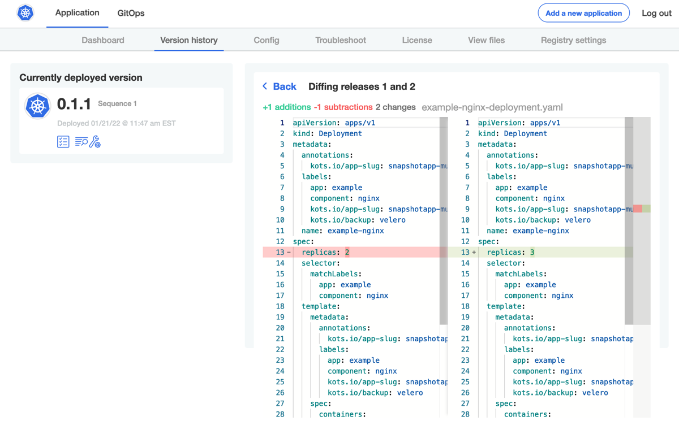Open the Config tab
The width and height of the screenshot is (679, 434).
pos(266,40)
